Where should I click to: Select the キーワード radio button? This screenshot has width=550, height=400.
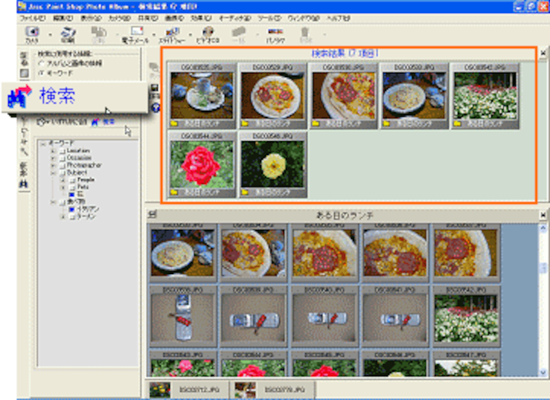41,72
